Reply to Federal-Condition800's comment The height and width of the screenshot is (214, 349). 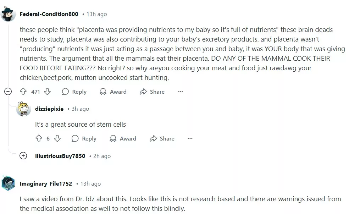[74, 92]
